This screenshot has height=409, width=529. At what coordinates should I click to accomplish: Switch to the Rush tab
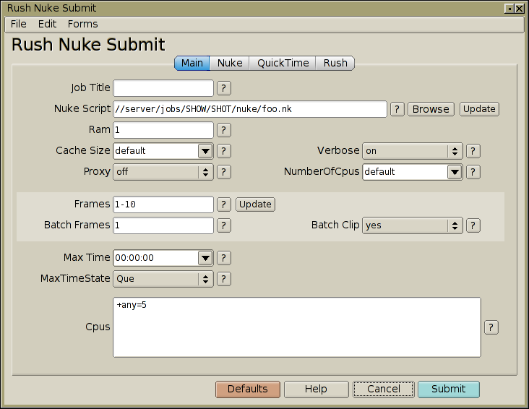coord(335,63)
